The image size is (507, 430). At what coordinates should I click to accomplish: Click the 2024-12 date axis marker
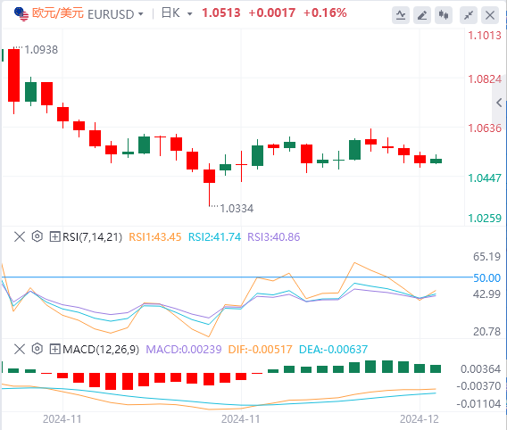click(419, 419)
